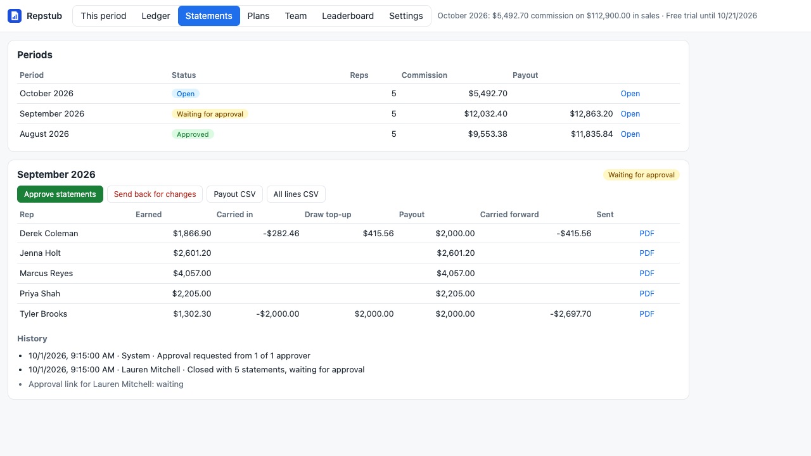Download Marcus Reyes' PDF statement

pos(647,274)
